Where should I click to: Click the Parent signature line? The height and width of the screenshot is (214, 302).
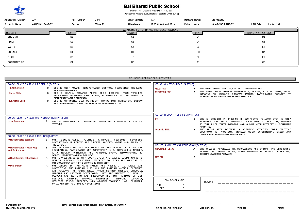[281, 205]
